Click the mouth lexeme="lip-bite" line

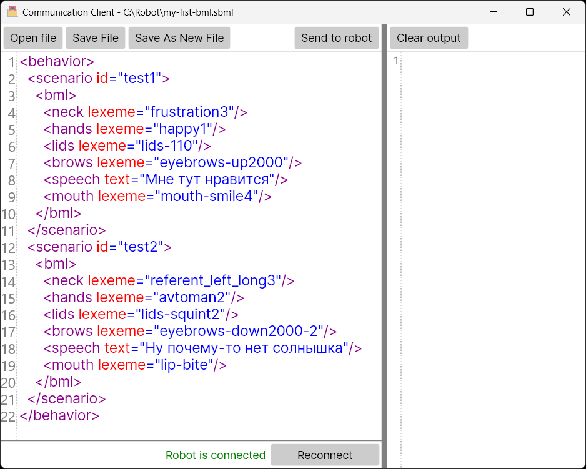click(x=135, y=365)
